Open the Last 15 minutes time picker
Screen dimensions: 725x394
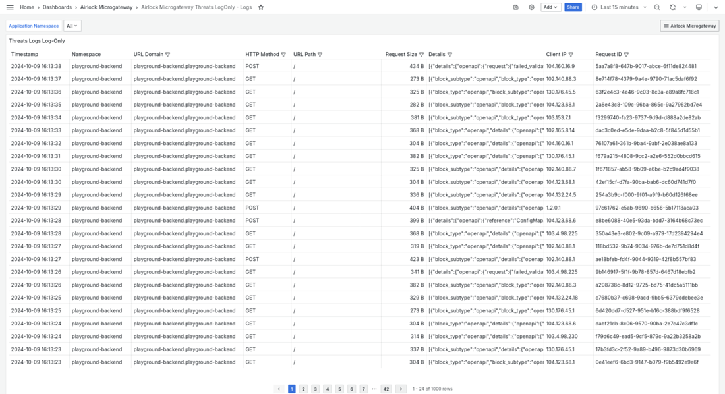619,7
